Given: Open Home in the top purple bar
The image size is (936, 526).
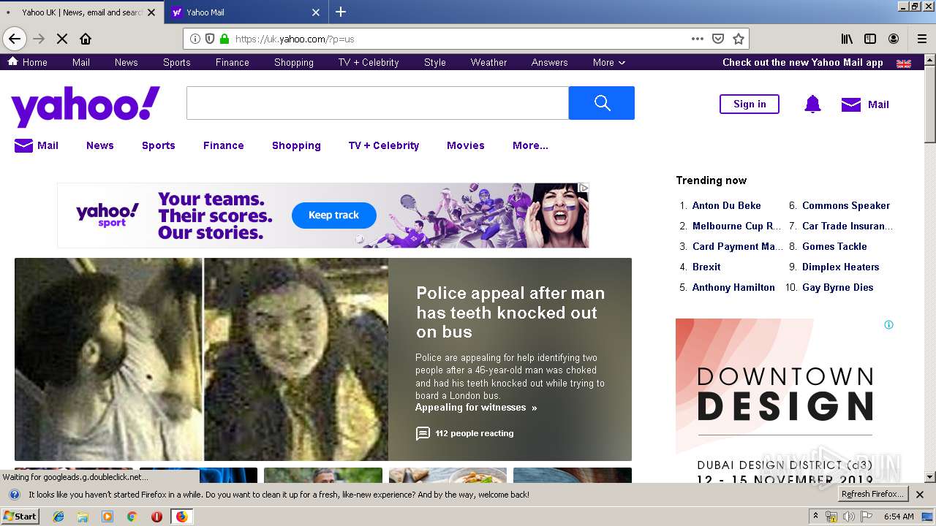Looking at the screenshot, I should click(x=28, y=63).
